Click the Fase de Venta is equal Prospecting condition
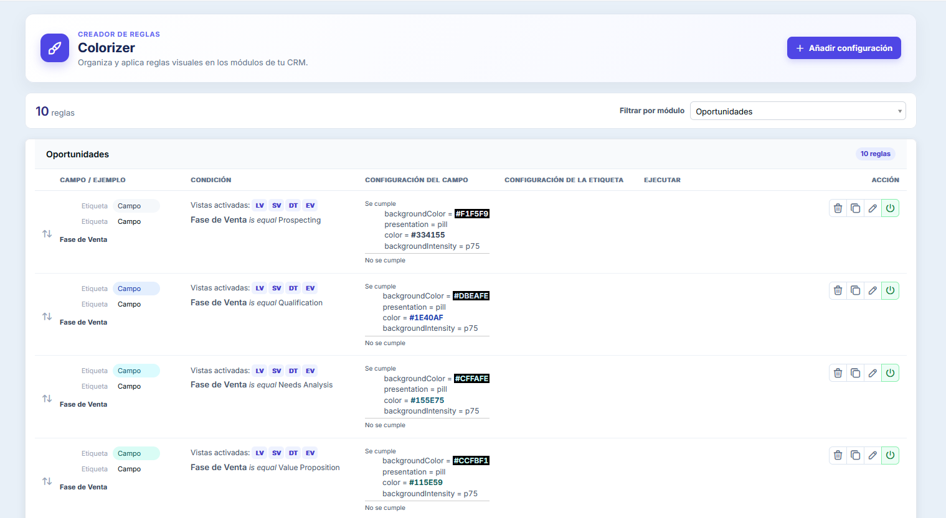Image resolution: width=946 pixels, height=518 pixels. click(x=255, y=220)
